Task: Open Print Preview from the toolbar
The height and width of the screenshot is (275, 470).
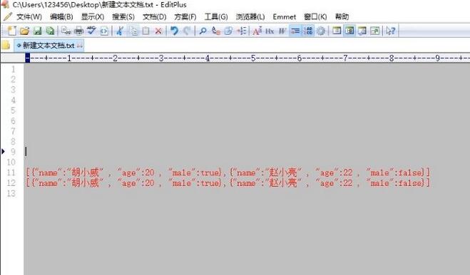Action: pyautogui.click(x=66, y=31)
